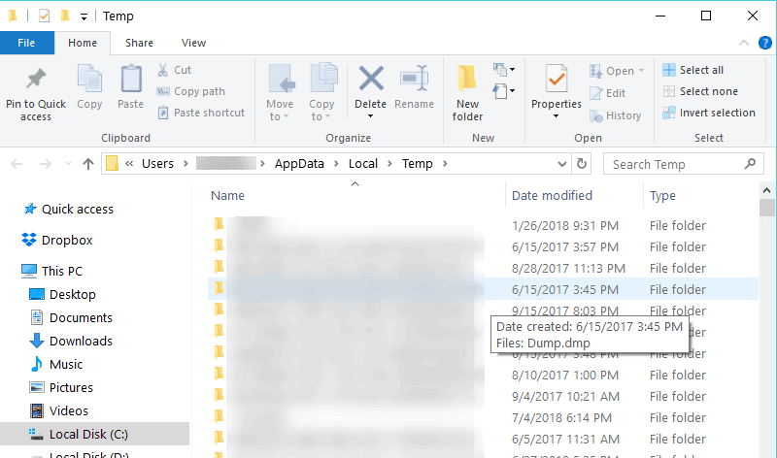Click Properties quick access toolbar icon

(44, 16)
